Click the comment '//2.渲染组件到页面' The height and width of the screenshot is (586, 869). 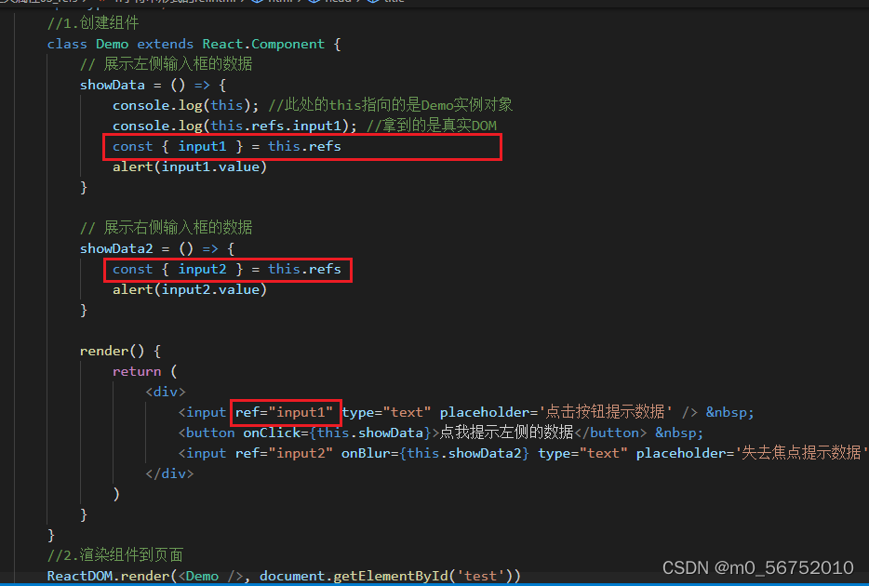(114, 555)
